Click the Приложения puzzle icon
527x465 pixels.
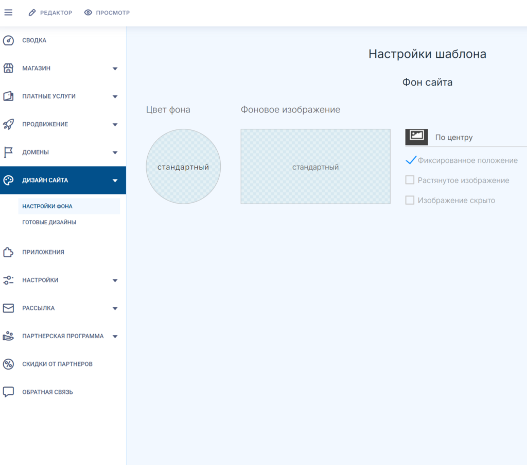[x=8, y=252]
